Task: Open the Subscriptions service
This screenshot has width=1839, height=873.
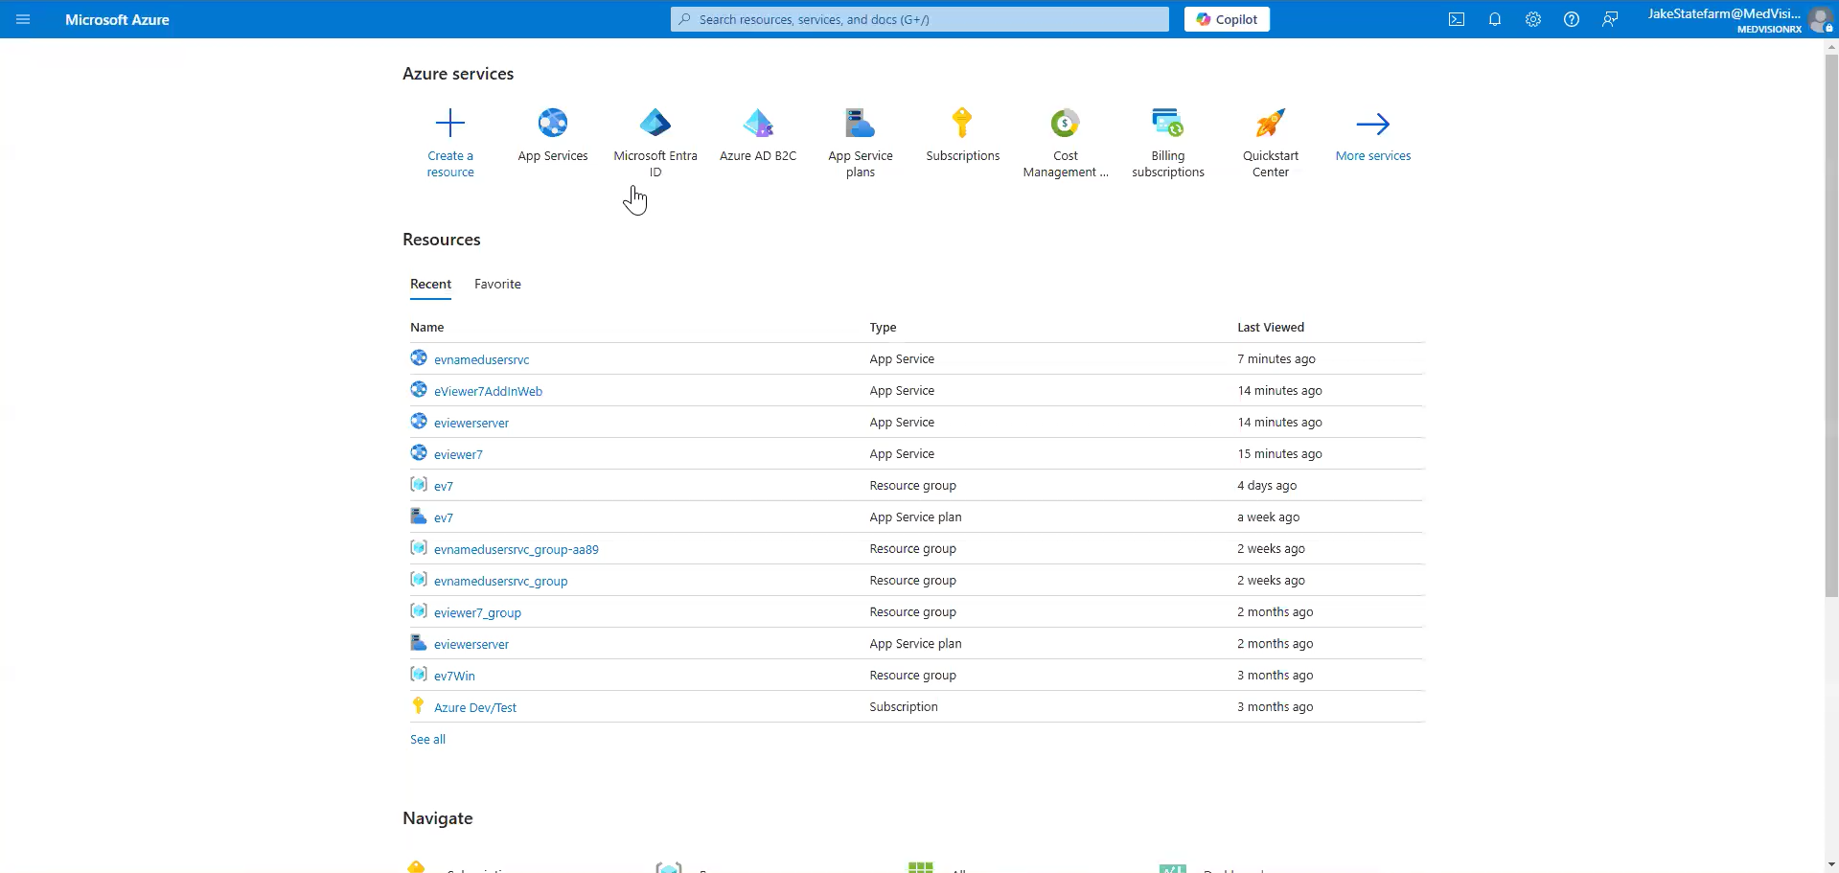Action: point(962,134)
